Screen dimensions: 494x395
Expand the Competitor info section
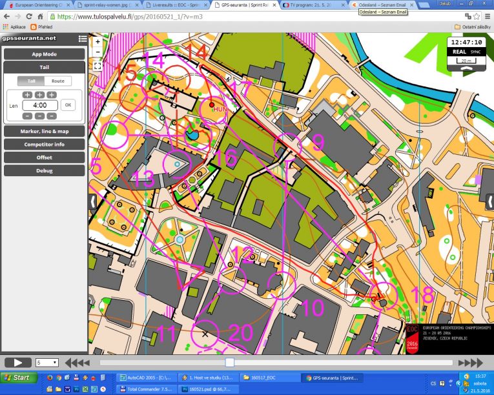tap(44, 145)
